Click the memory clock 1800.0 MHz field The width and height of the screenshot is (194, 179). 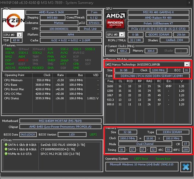click(128, 138)
